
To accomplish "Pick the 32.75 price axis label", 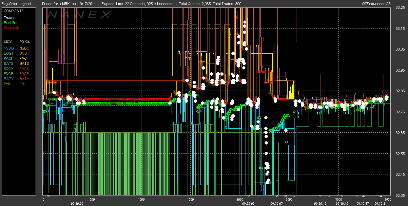I will tap(400, 112).
